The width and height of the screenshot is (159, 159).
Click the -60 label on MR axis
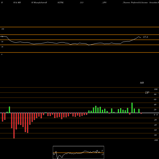pos(155,130)
